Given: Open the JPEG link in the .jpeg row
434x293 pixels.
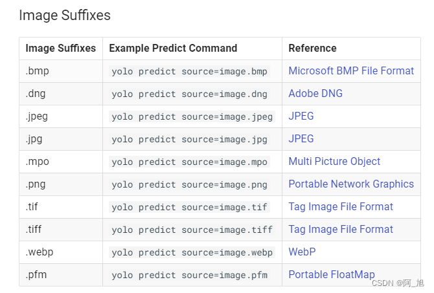Looking at the screenshot, I should click(x=301, y=116).
